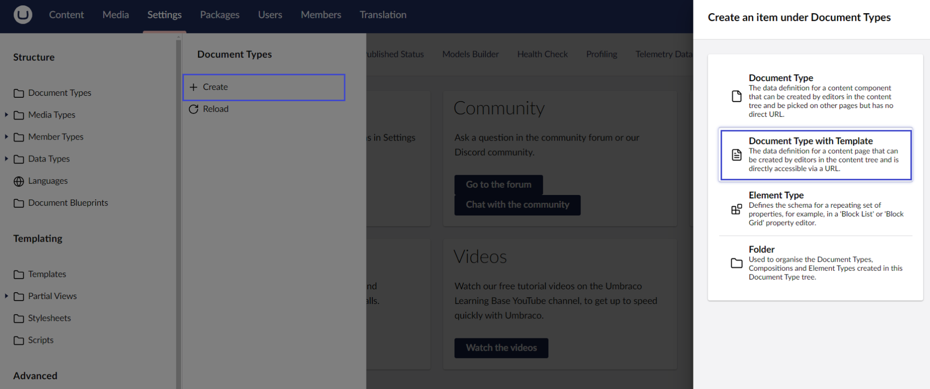930x389 pixels.
Task: Choose Document Type with Template option
Action: (815, 155)
